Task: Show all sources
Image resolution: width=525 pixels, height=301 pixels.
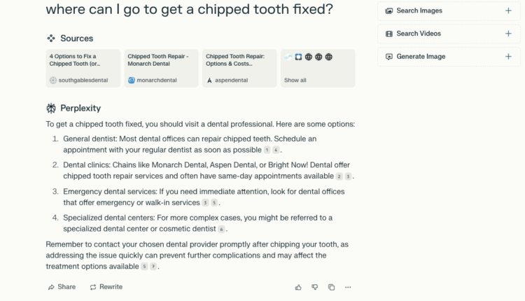Action: click(x=318, y=69)
